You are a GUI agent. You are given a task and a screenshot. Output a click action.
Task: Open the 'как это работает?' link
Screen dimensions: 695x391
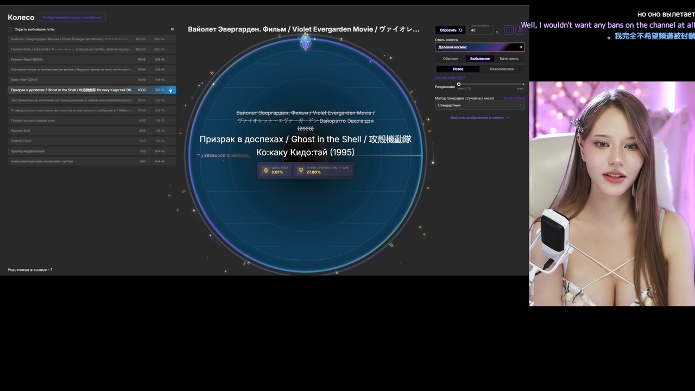[450, 78]
